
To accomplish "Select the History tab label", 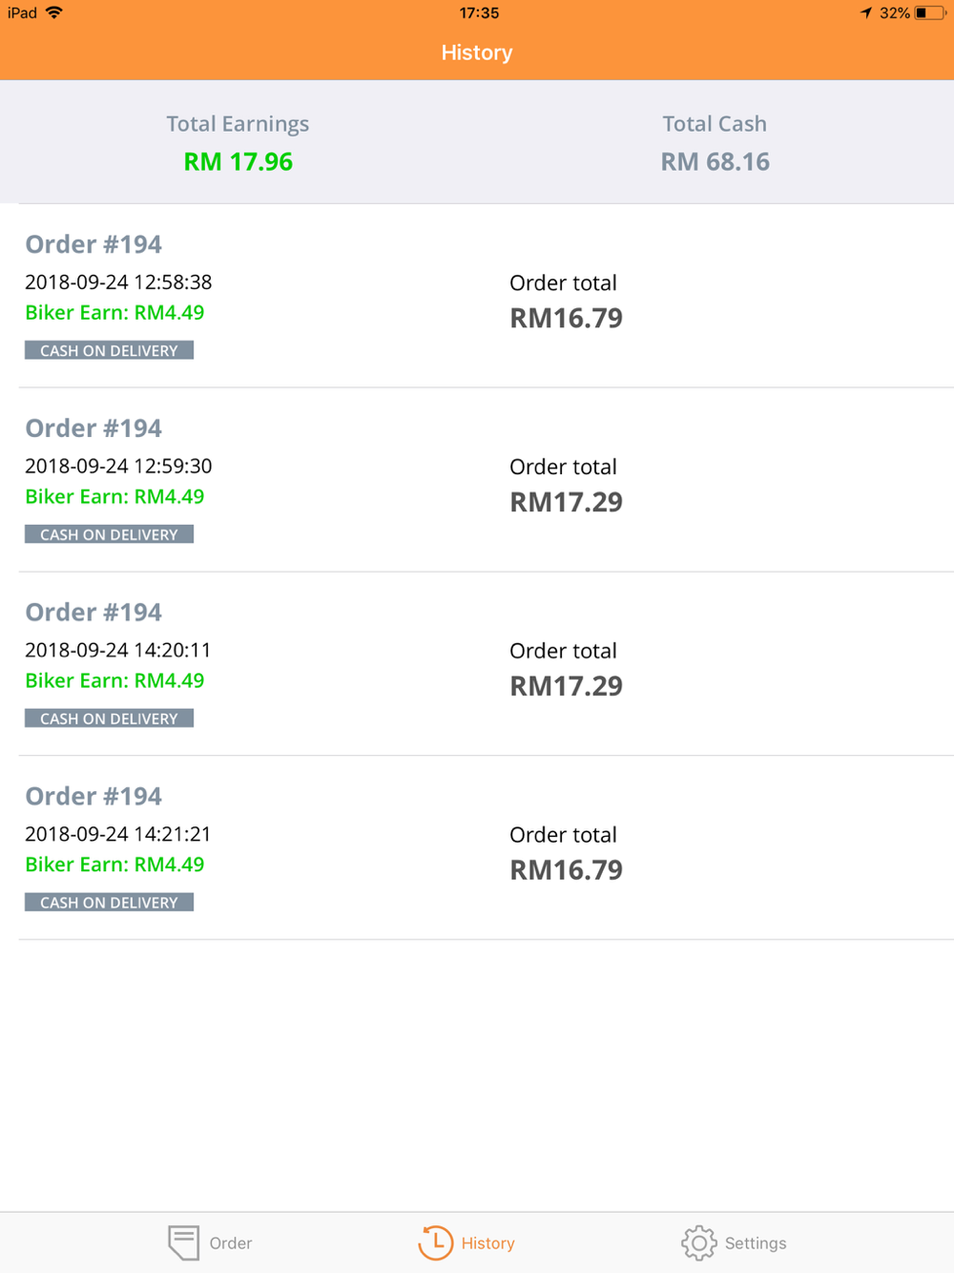I will pyautogui.click(x=487, y=1243).
